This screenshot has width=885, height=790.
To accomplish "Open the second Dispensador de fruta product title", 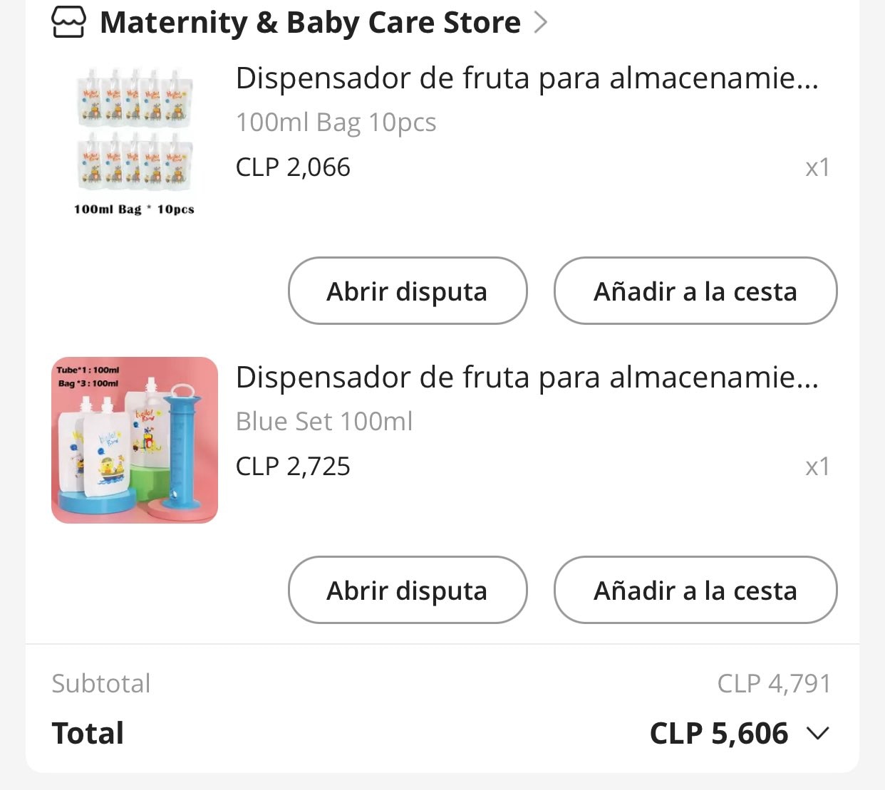I will (x=527, y=377).
